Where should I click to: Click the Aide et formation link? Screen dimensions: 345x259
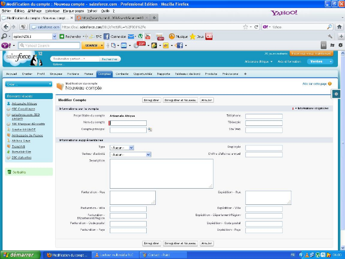coord(289,62)
